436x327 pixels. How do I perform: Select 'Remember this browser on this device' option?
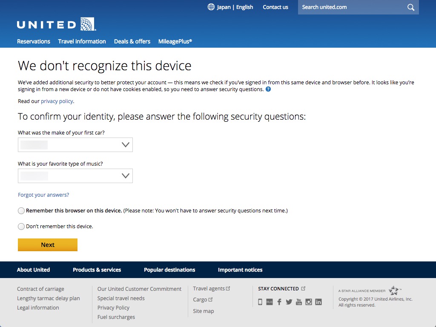[x=21, y=210]
